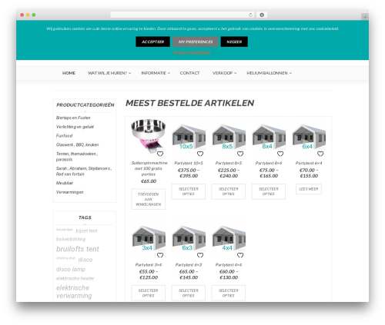Open the Meubilair category
The image size is (385, 325).
65,183
